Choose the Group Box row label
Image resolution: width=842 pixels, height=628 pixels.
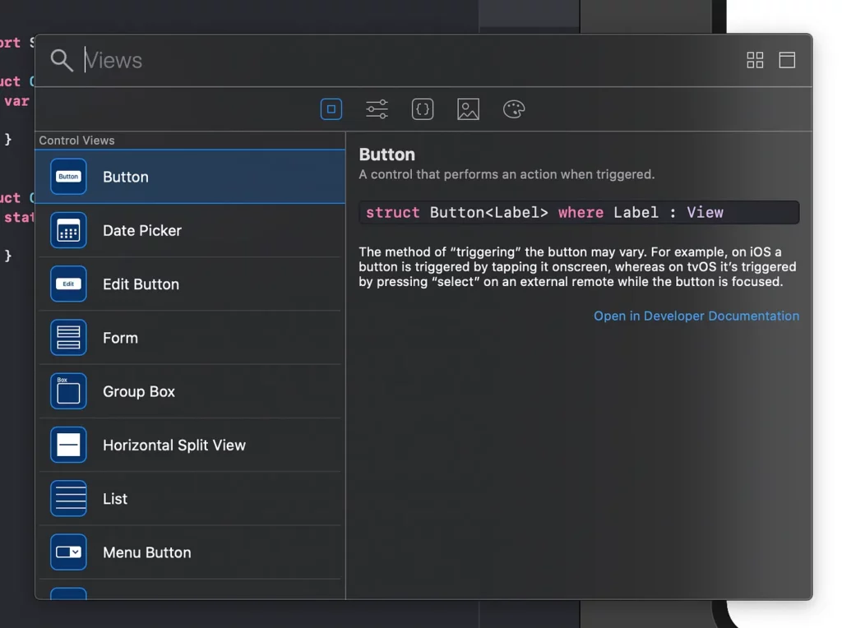pyautogui.click(x=139, y=392)
